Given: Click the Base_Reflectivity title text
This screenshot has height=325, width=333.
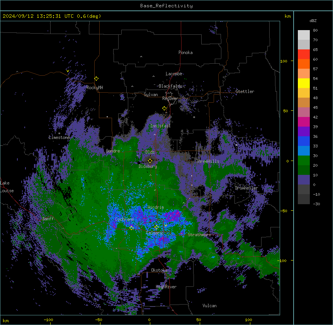Looking at the screenshot, I should [166, 6].
